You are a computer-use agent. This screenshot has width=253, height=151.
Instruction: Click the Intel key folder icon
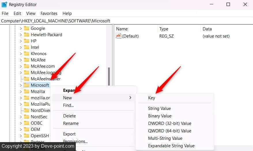click(27, 47)
